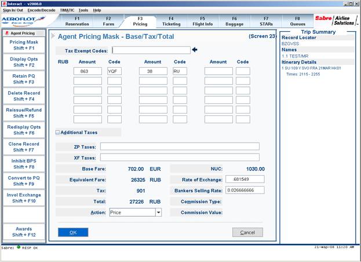Open the F1 Reservation tab
Screen dimensions: 361x262
pos(77,21)
